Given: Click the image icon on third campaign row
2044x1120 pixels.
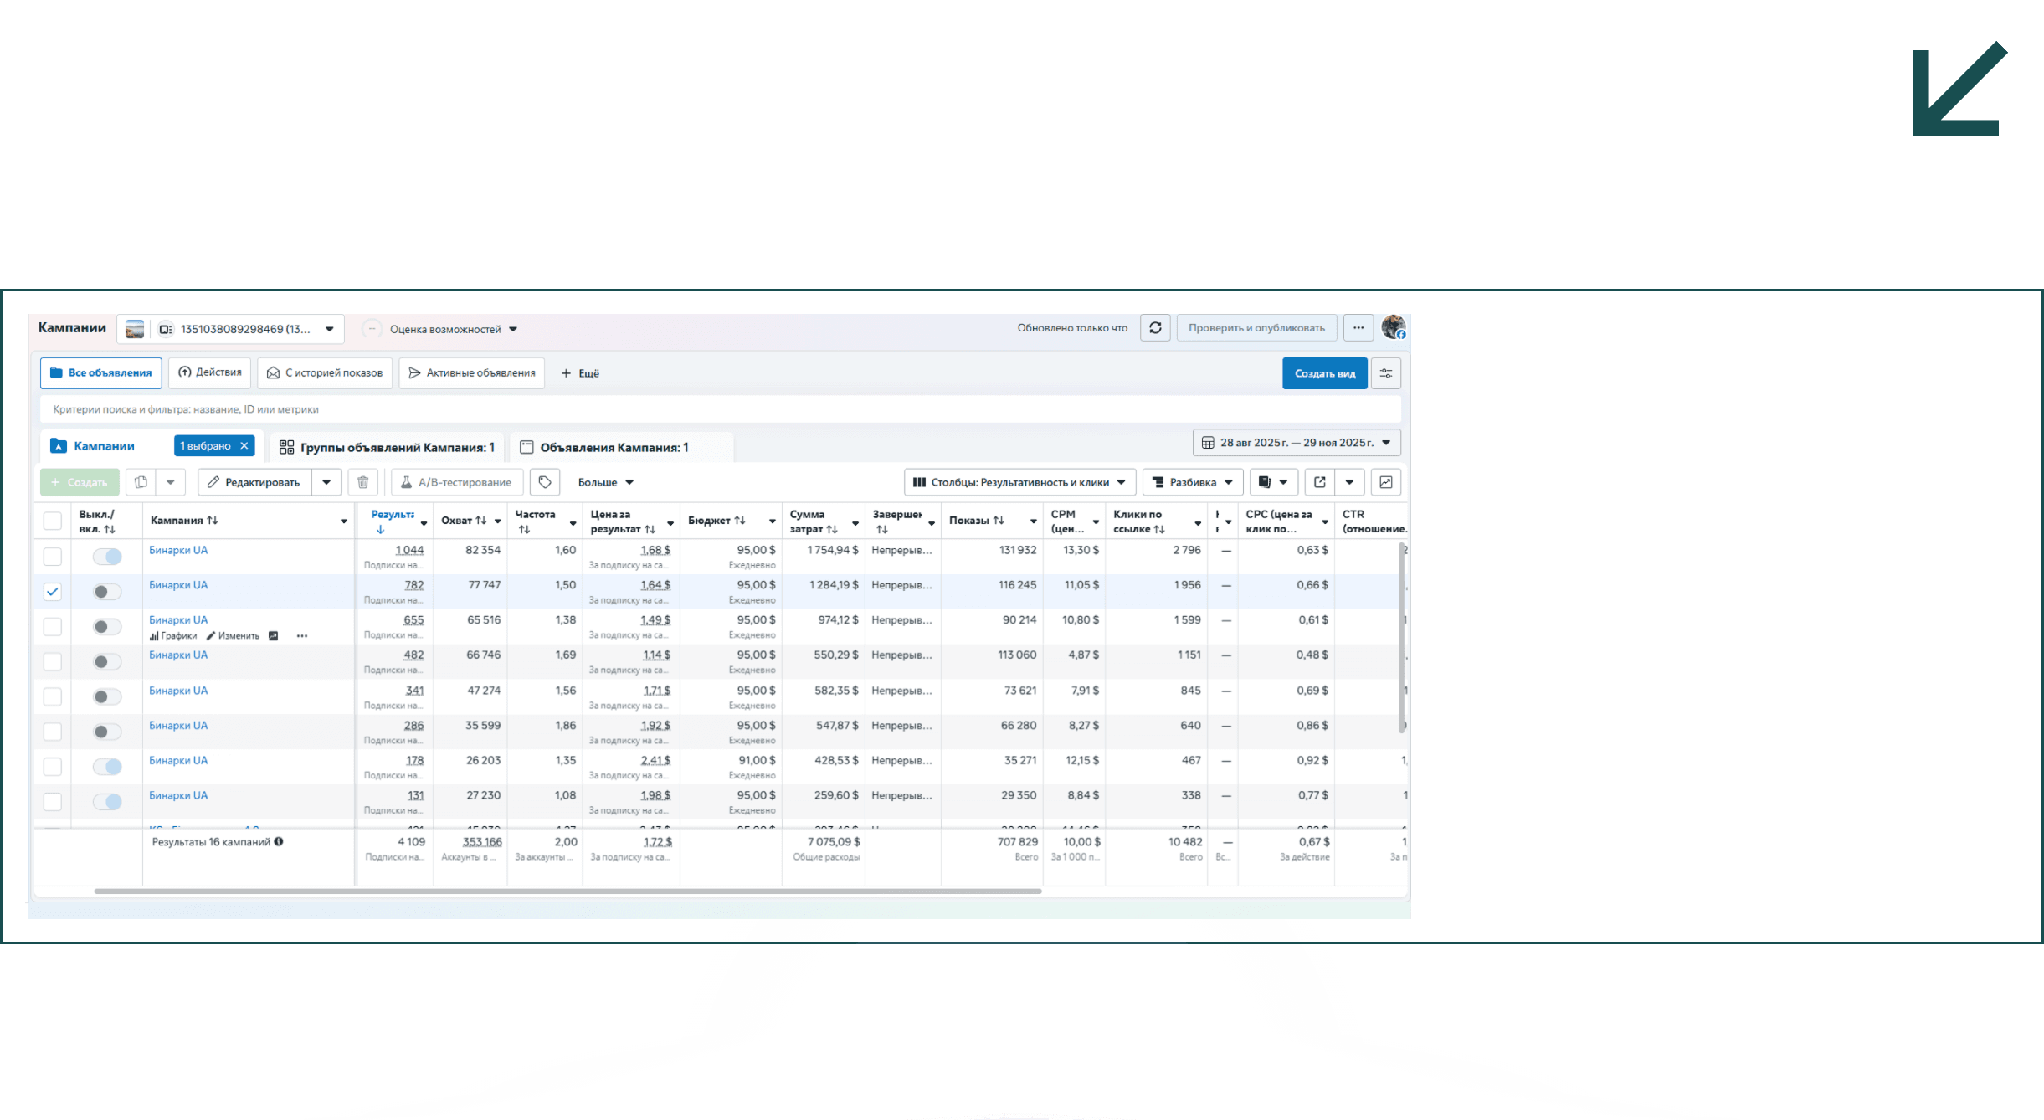Looking at the screenshot, I should click(x=273, y=636).
